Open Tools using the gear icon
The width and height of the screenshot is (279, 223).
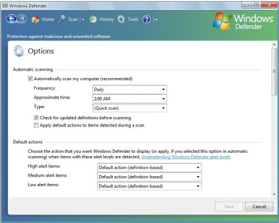point(121,19)
